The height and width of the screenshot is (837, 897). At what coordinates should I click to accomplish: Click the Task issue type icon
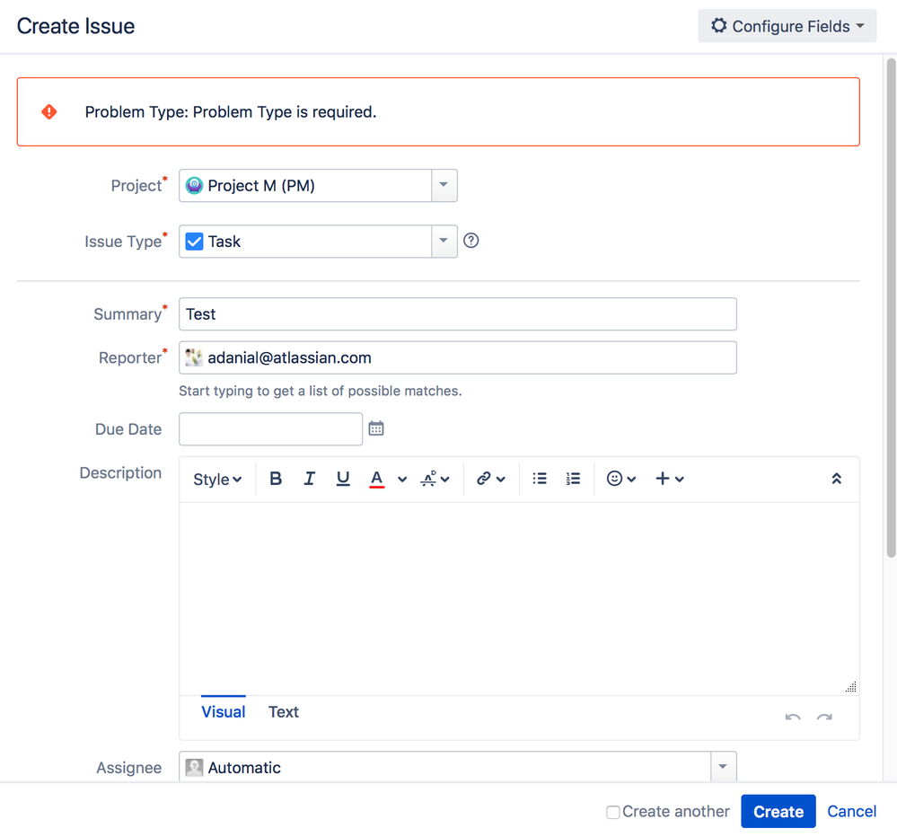(195, 242)
